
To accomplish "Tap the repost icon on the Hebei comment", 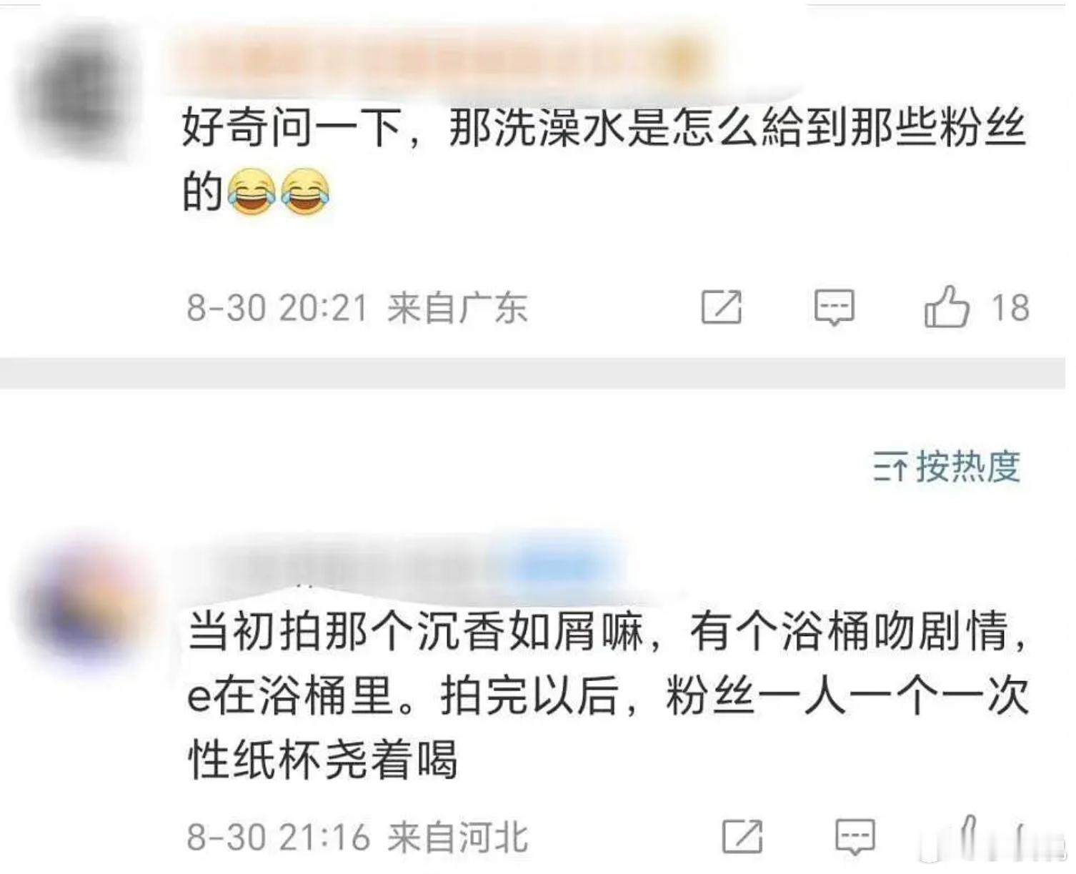I will pos(742,836).
